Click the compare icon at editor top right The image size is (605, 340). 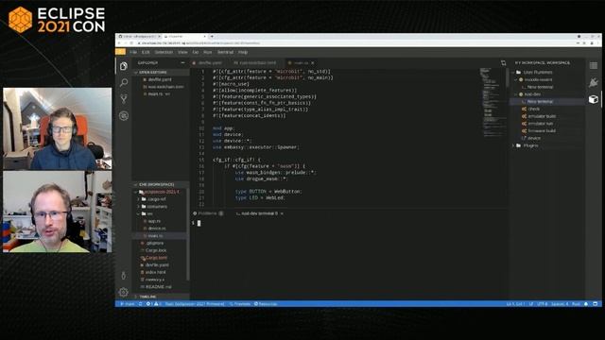click(x=503, y=63)
